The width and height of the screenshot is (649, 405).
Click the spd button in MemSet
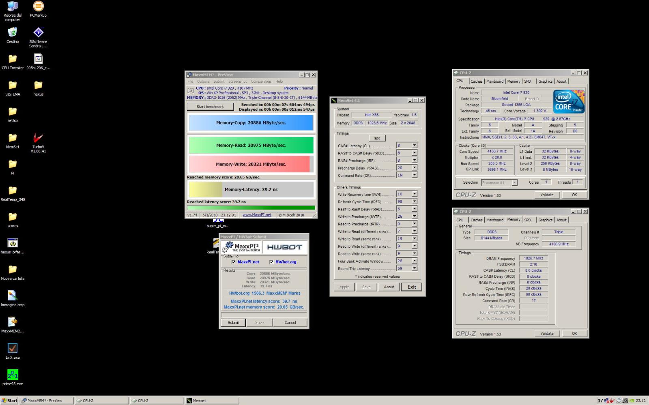pos(377,138)
